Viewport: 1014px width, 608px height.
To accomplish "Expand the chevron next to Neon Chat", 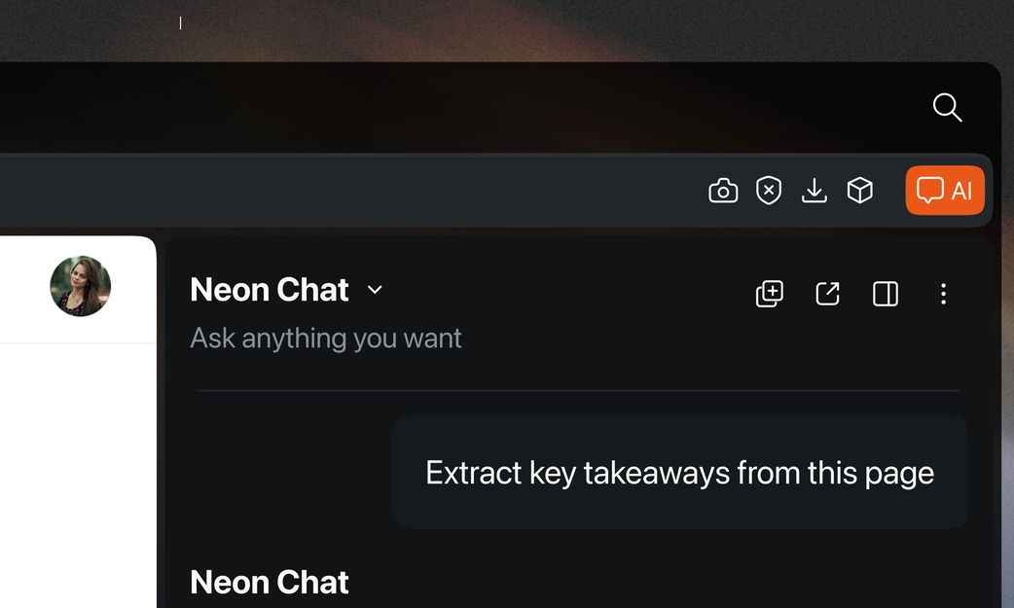I will 375,290.
